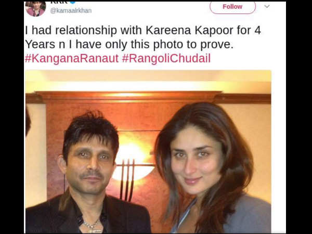312x234 pixels.
Task: Open the attached photo in full view
Action: [148, 152]
